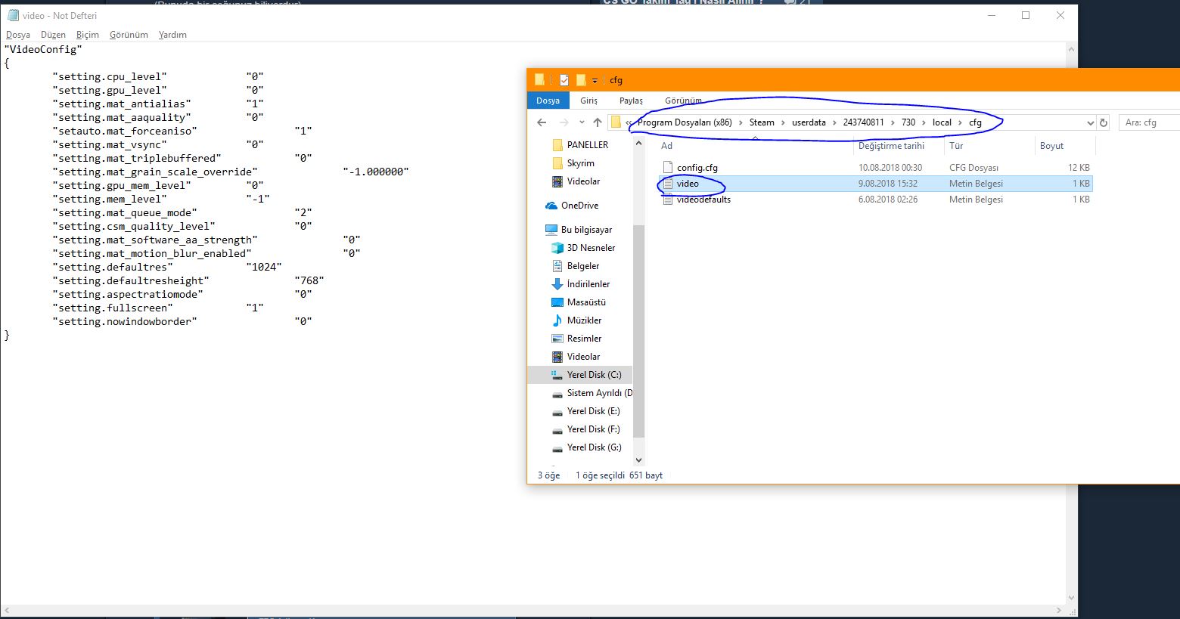Go up one folder with the up arrow
Image resolution: width=1180 pixels, height=619 pixels.
coord(598,122)
